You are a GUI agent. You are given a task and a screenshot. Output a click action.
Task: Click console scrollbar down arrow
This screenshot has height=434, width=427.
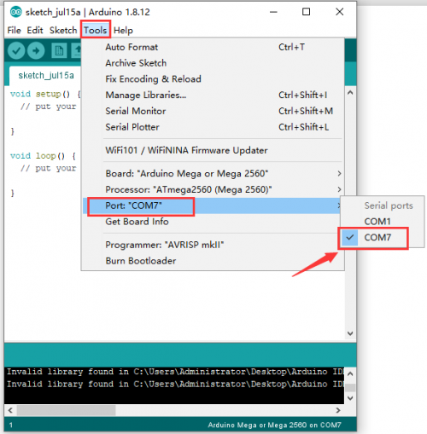(x=350, y=398)
